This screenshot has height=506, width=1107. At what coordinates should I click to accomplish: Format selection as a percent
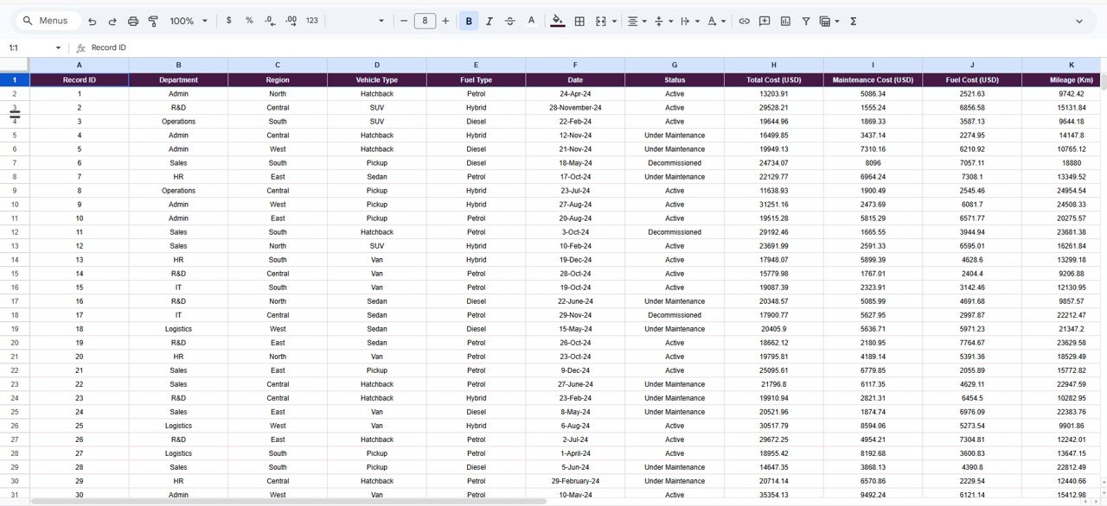249,21
